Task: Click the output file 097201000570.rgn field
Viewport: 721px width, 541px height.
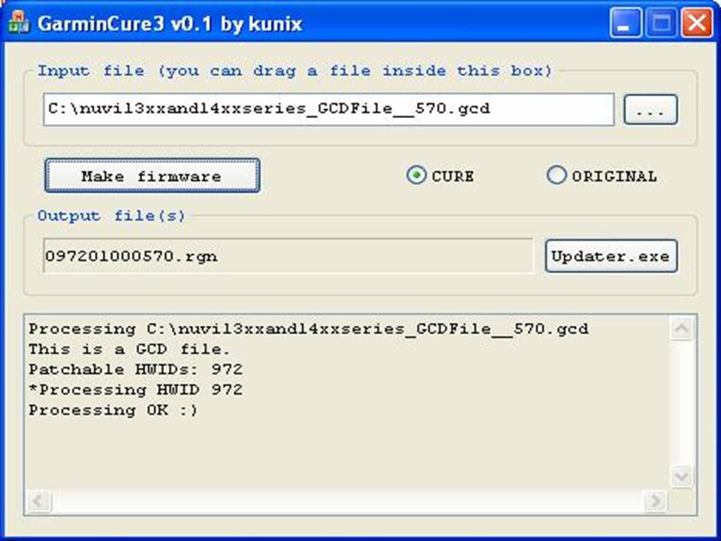Action: (288, 255)
